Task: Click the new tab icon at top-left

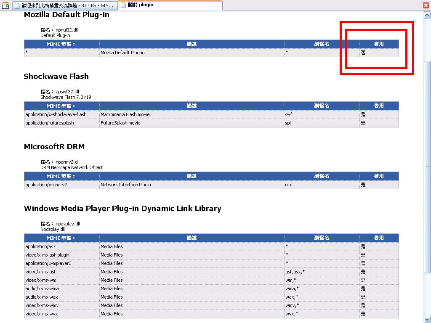Action: click(5, 5)
